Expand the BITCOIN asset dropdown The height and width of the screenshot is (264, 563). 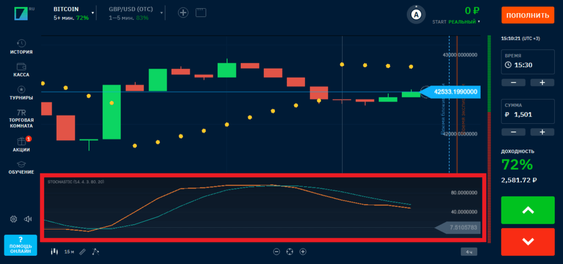[x=92, y=13]
